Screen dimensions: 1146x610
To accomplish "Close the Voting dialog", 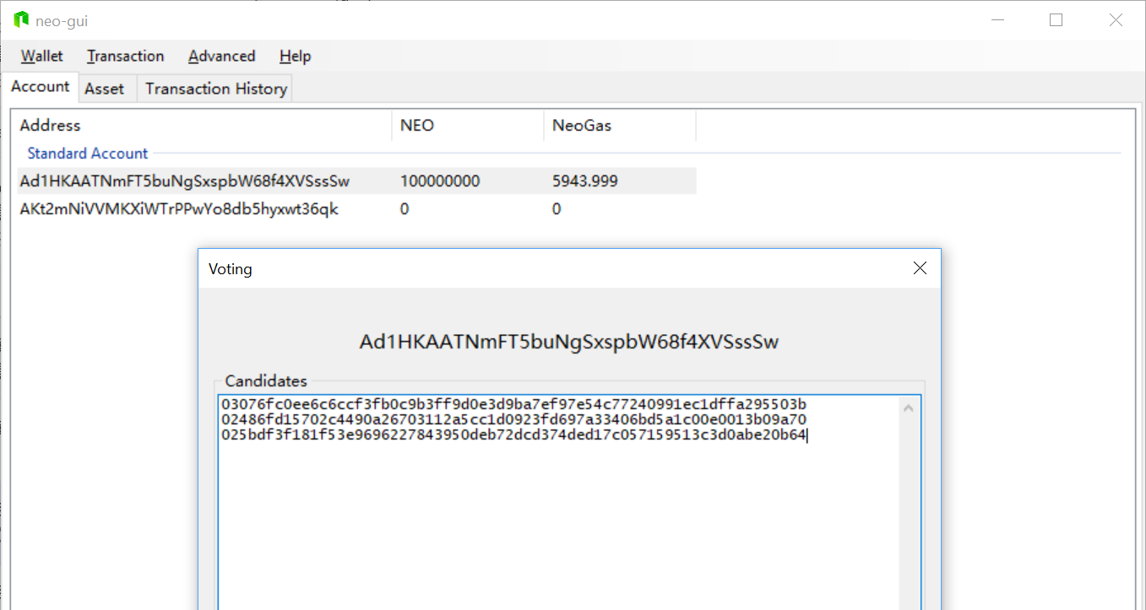I will pyautogui.click(x=920, y=268).
